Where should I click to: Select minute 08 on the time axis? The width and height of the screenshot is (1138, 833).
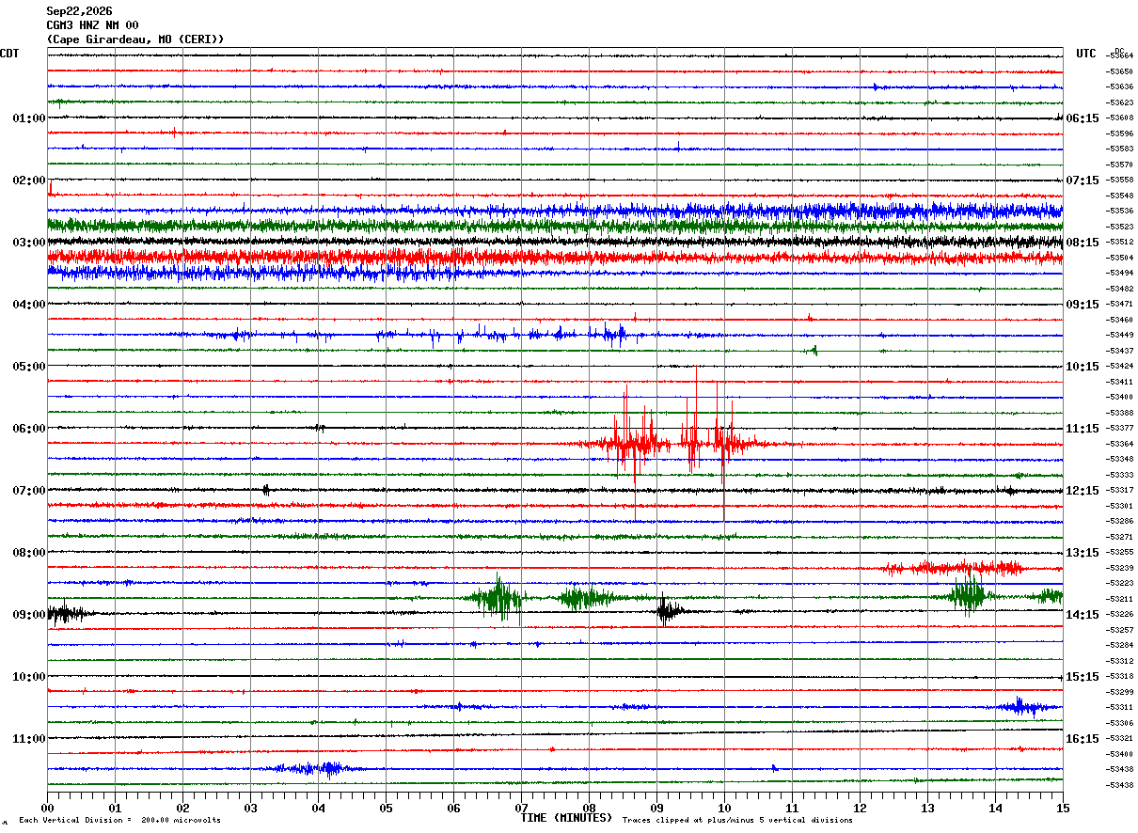coord(589,808)
